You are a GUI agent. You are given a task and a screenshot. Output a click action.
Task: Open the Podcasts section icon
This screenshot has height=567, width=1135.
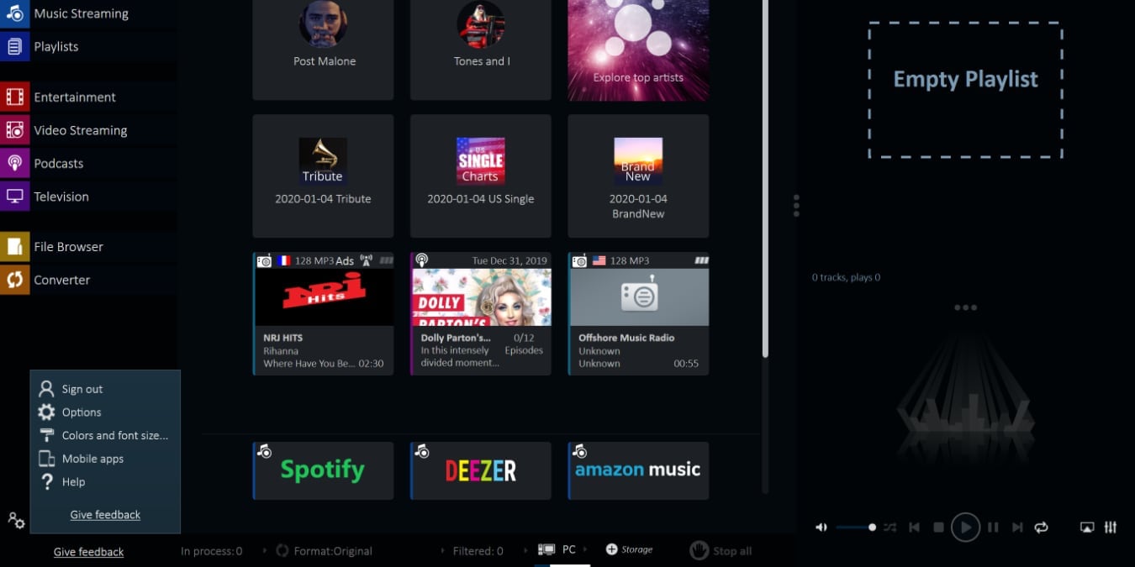point(13,163)
